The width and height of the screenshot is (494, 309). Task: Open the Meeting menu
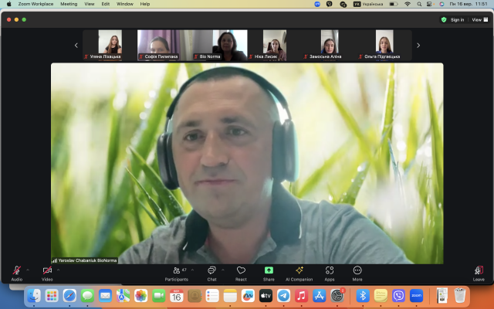click(69, 4)
